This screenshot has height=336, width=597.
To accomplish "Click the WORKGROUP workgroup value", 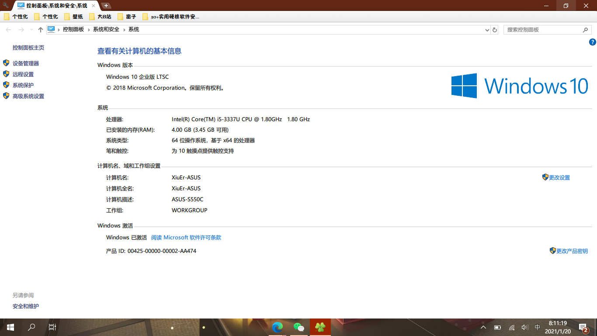I will tap(190, 210).
